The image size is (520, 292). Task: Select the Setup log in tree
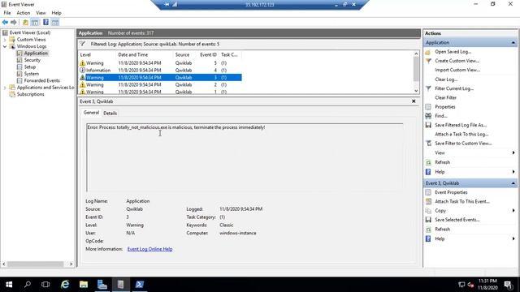(30, 67)
